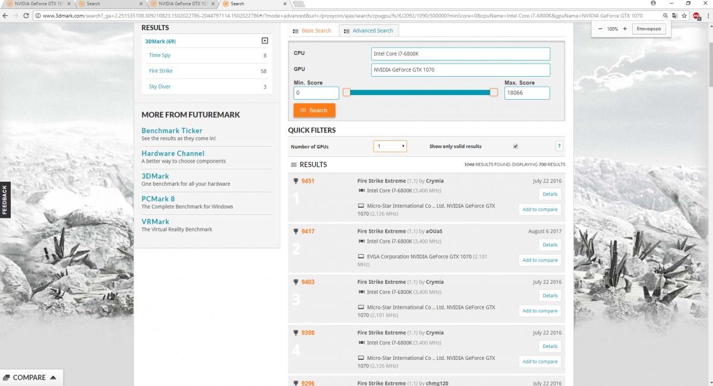Click the Min. Score input box
The height and width of the screenshot is (386, 713).
tap(316, 93)
